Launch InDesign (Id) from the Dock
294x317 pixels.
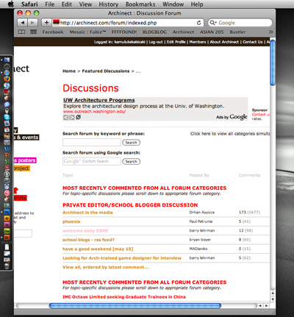point(7,225)
